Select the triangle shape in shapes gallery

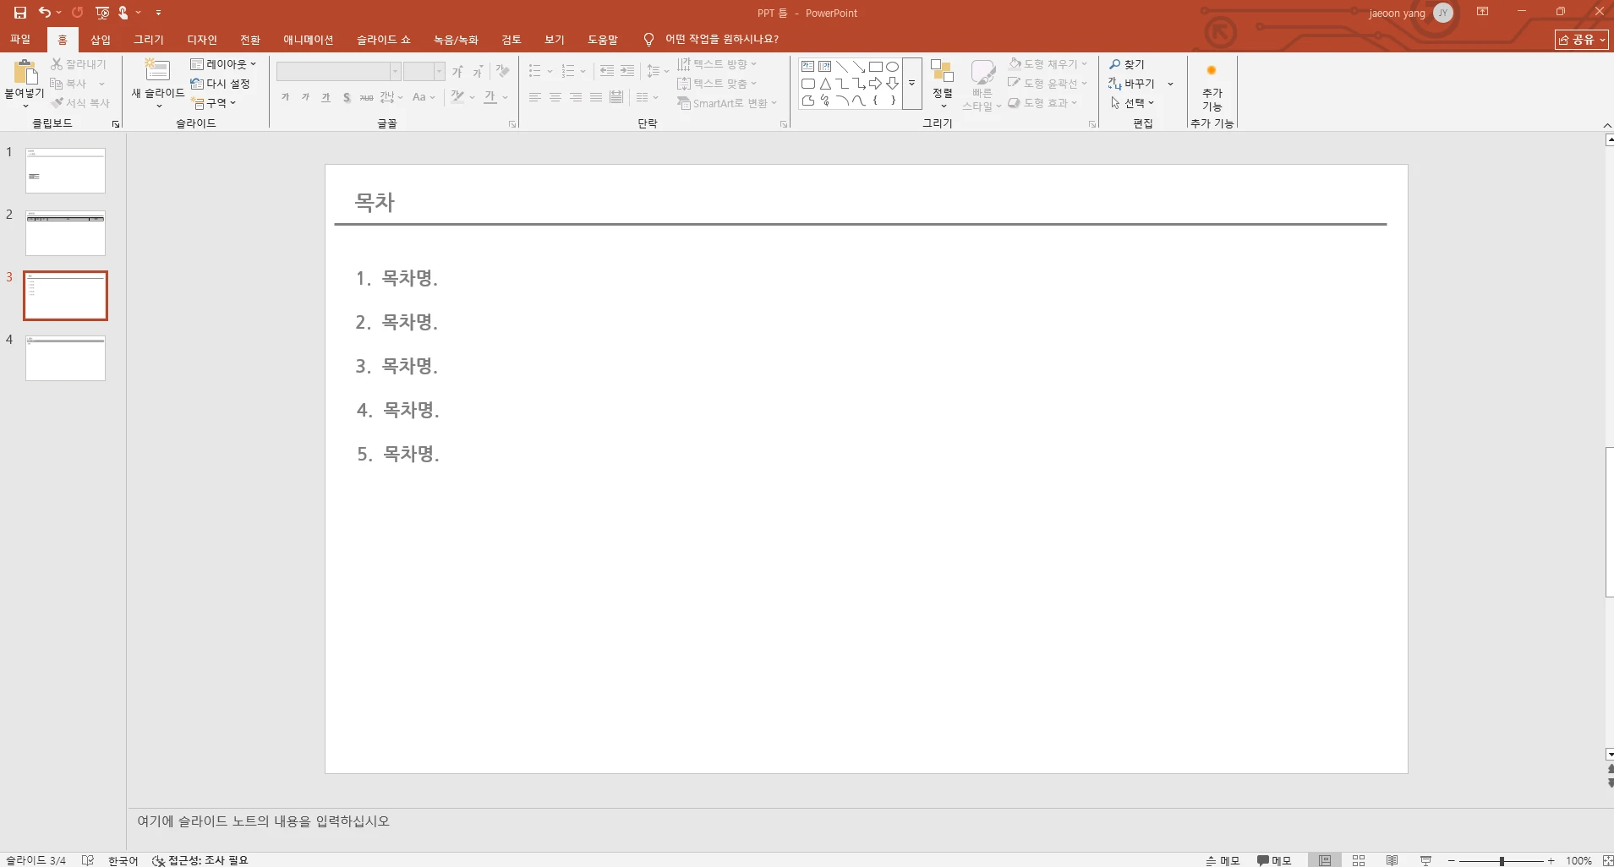pyautogui.click(x=825, y=84)
